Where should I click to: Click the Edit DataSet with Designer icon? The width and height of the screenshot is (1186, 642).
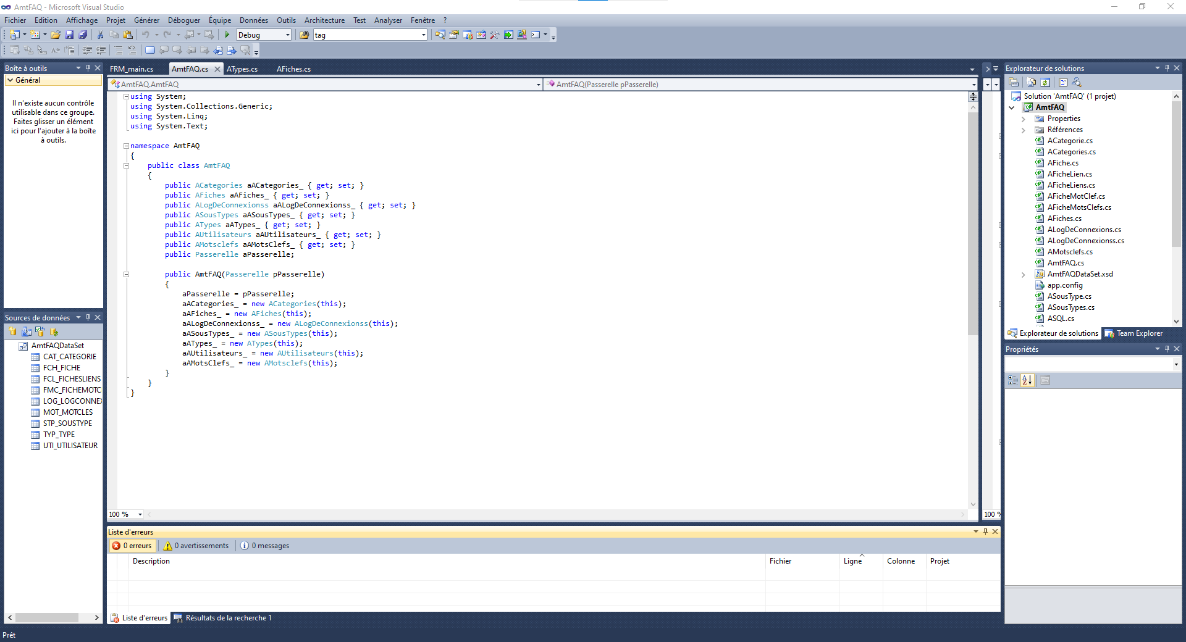[x=26, y=331]
